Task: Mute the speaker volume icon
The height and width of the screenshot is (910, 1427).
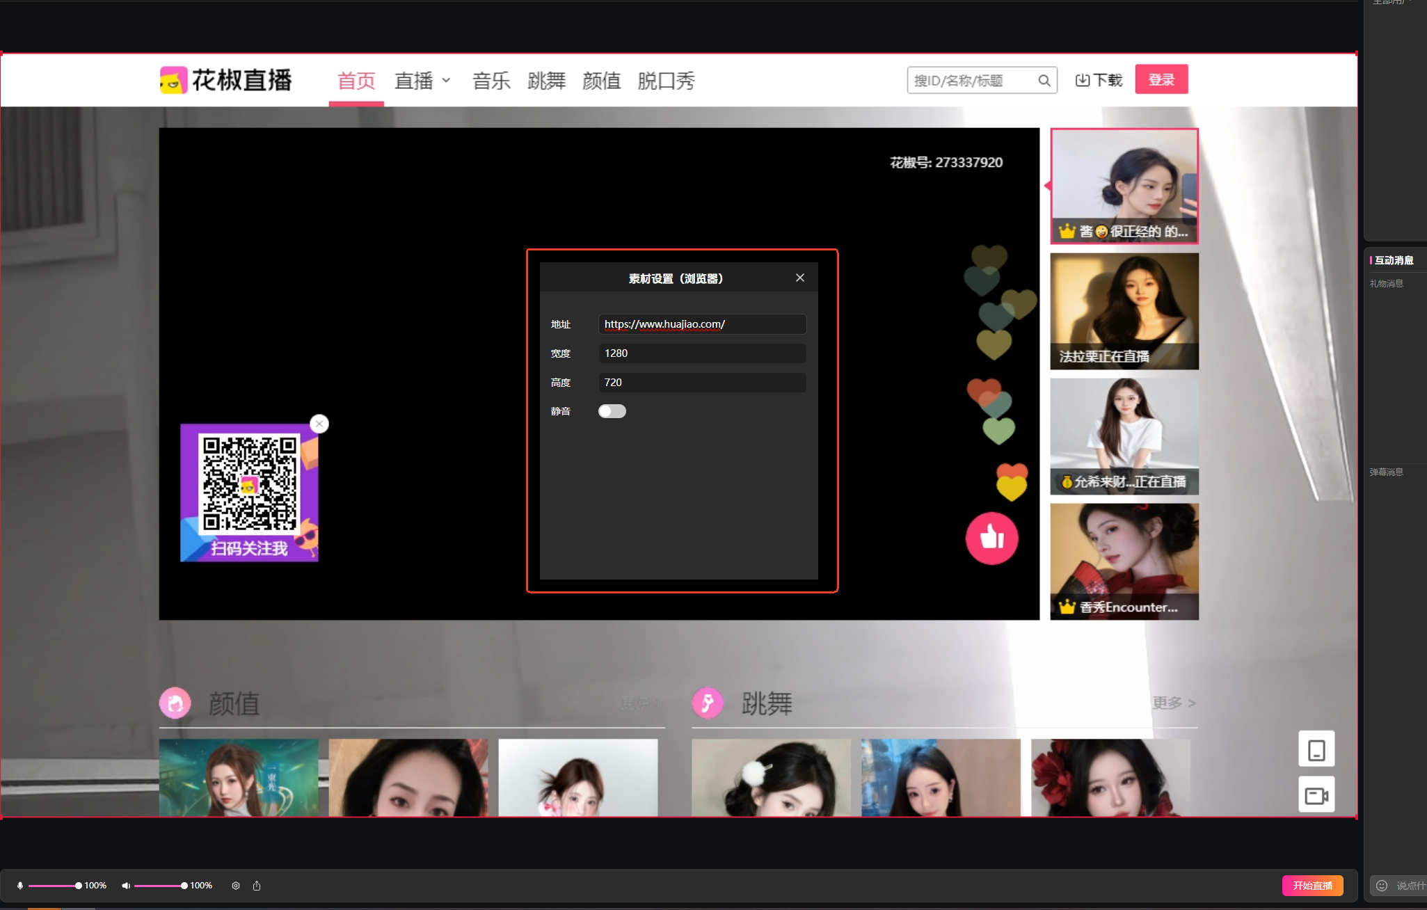Action: point(126,886)
